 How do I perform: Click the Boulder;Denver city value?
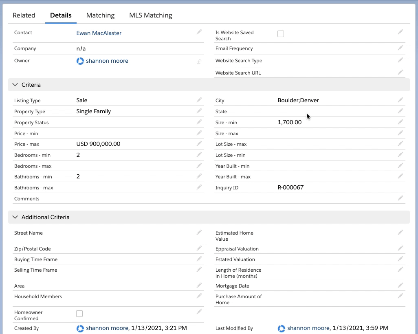point(298,101)
